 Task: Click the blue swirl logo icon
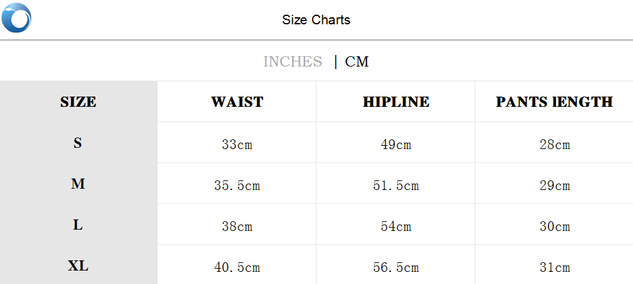17,18
